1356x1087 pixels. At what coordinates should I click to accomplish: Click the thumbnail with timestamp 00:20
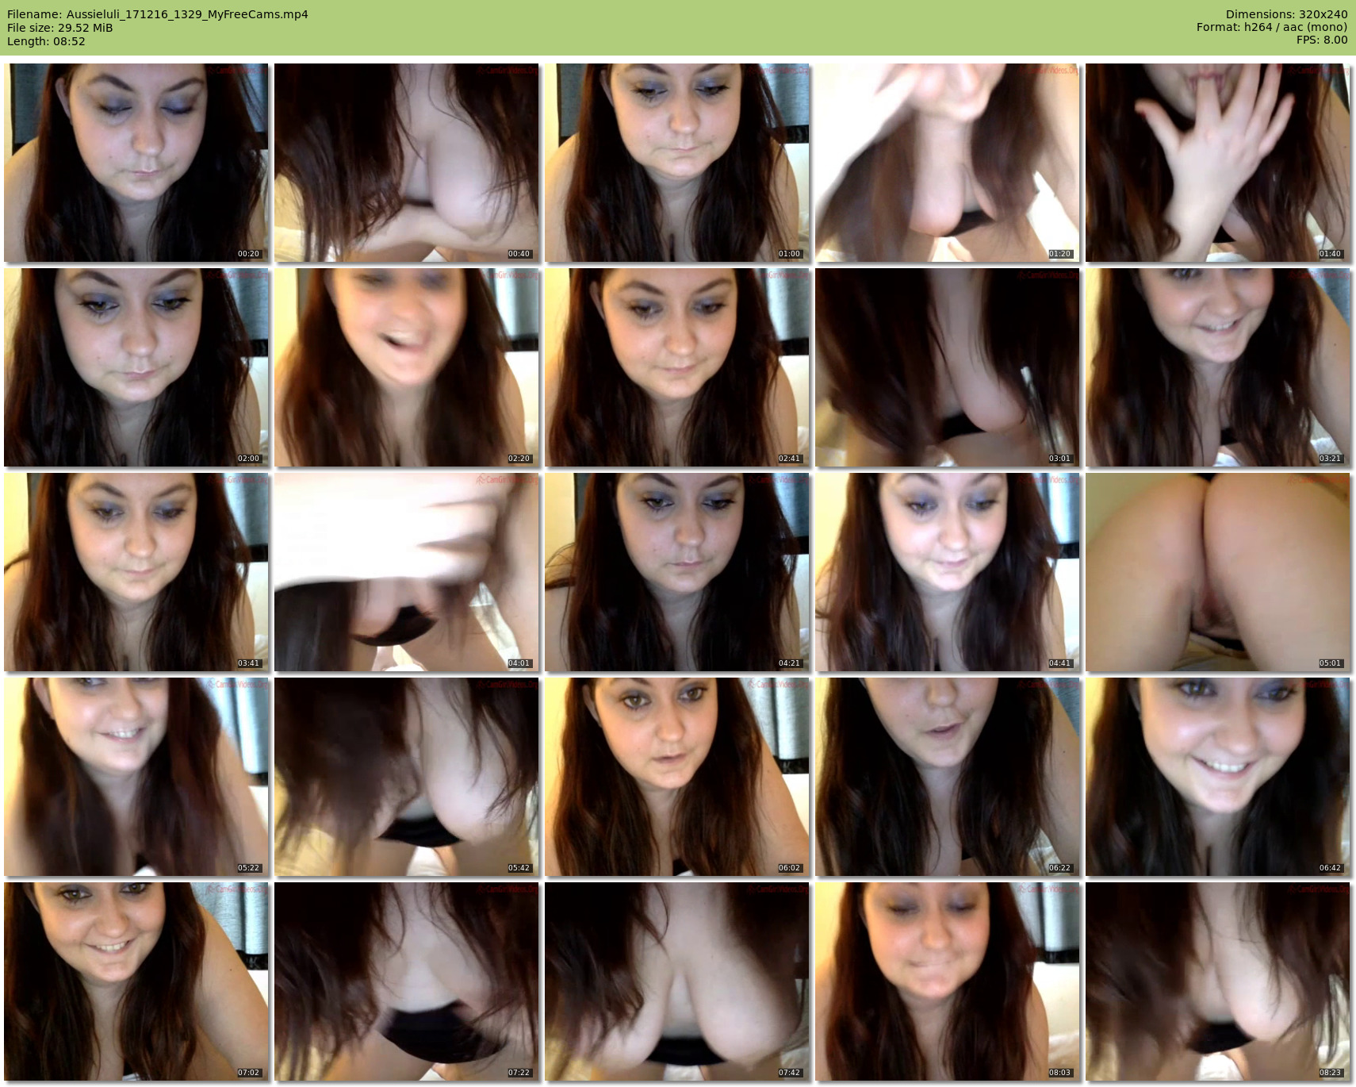pyautogui.click(x=136, y=163)
